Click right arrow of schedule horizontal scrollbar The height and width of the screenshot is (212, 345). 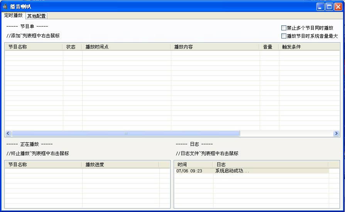(x=336, y=133)
